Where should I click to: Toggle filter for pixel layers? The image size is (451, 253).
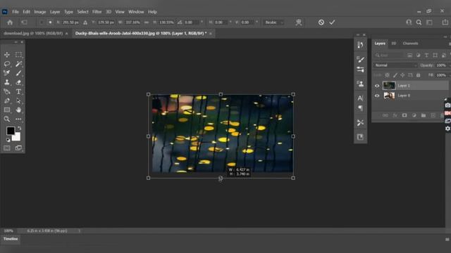coord(409,55)
